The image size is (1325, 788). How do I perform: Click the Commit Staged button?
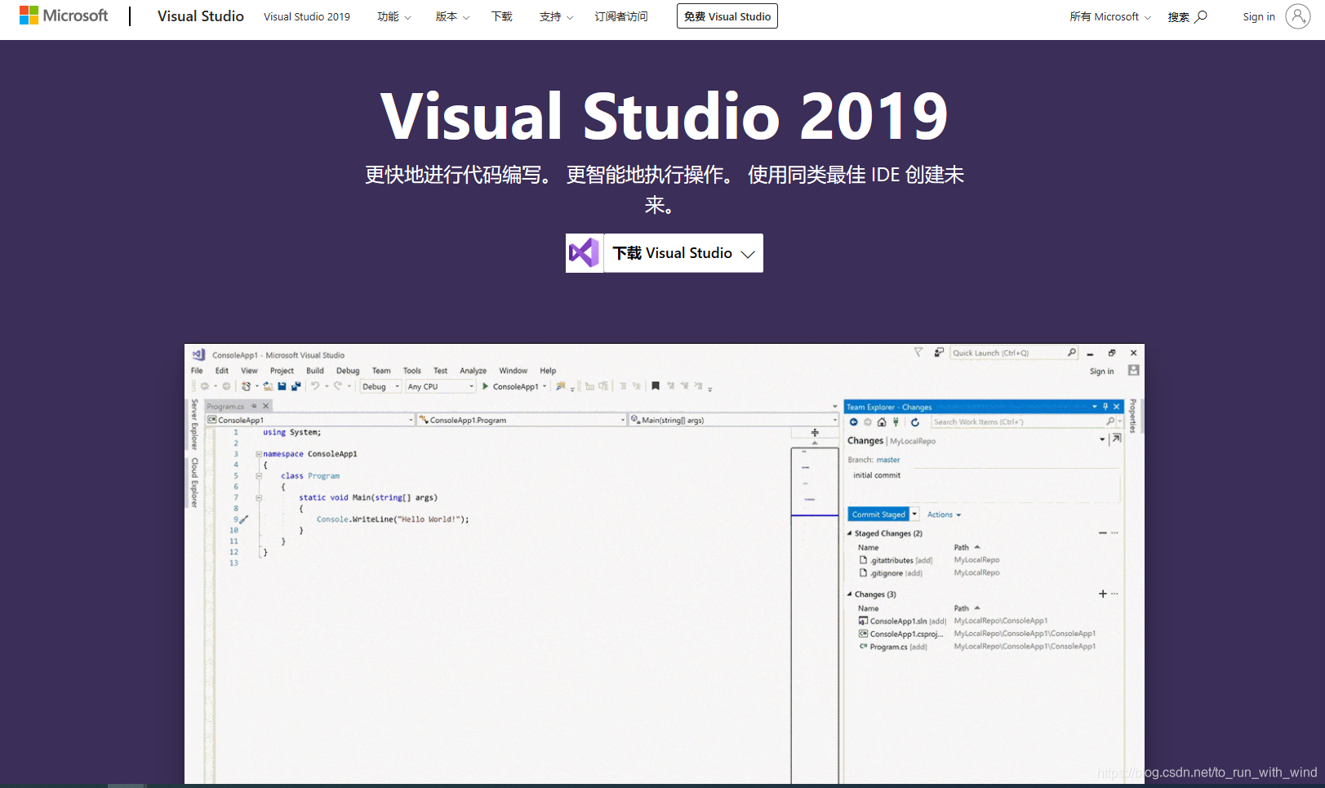(x=878, y=514)
